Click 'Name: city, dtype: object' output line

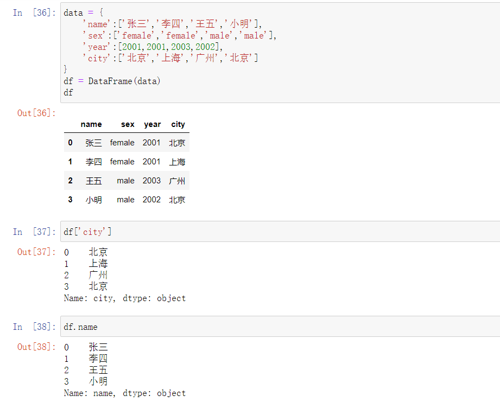pyautogui.click(x=125, y=298)
